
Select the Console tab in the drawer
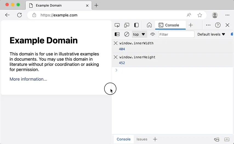[124, 139]
